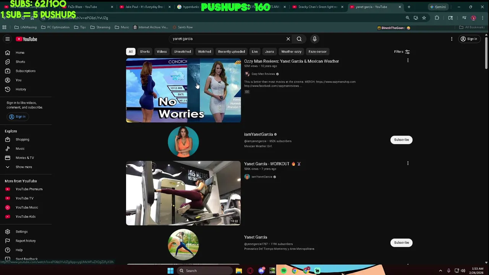The height and width of the screenshot is (275, 489).
Task: Select the Unwatched filter chip
Action: [x=182, y=52]
